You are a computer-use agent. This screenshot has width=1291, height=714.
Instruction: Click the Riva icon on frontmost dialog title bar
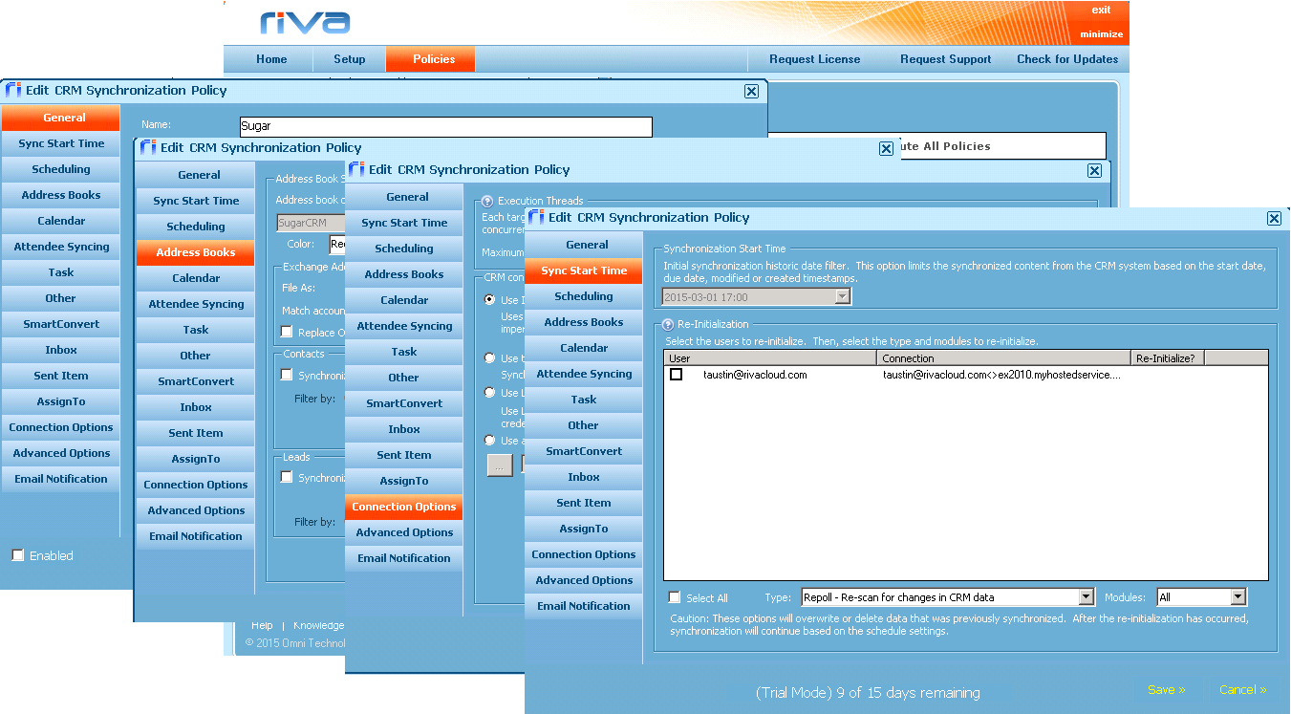pyautogui.click(x=538, y=217)
